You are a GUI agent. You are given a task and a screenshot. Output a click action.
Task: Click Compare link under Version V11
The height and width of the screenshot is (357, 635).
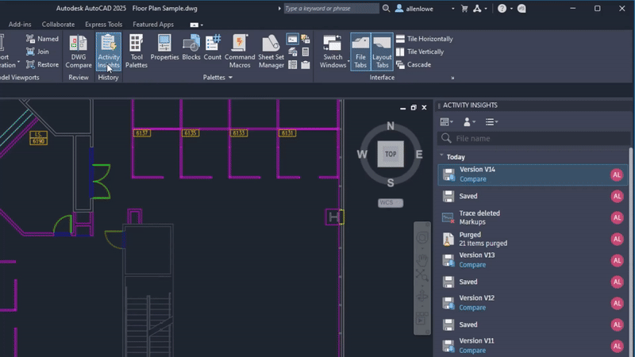coord(472,351)
